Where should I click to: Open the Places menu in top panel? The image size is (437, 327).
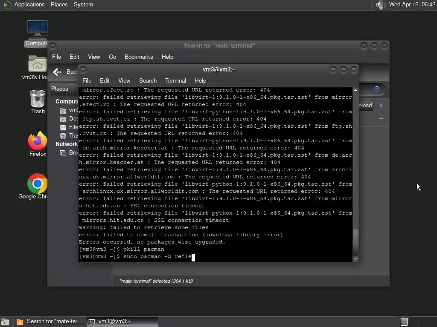[59, 5]
